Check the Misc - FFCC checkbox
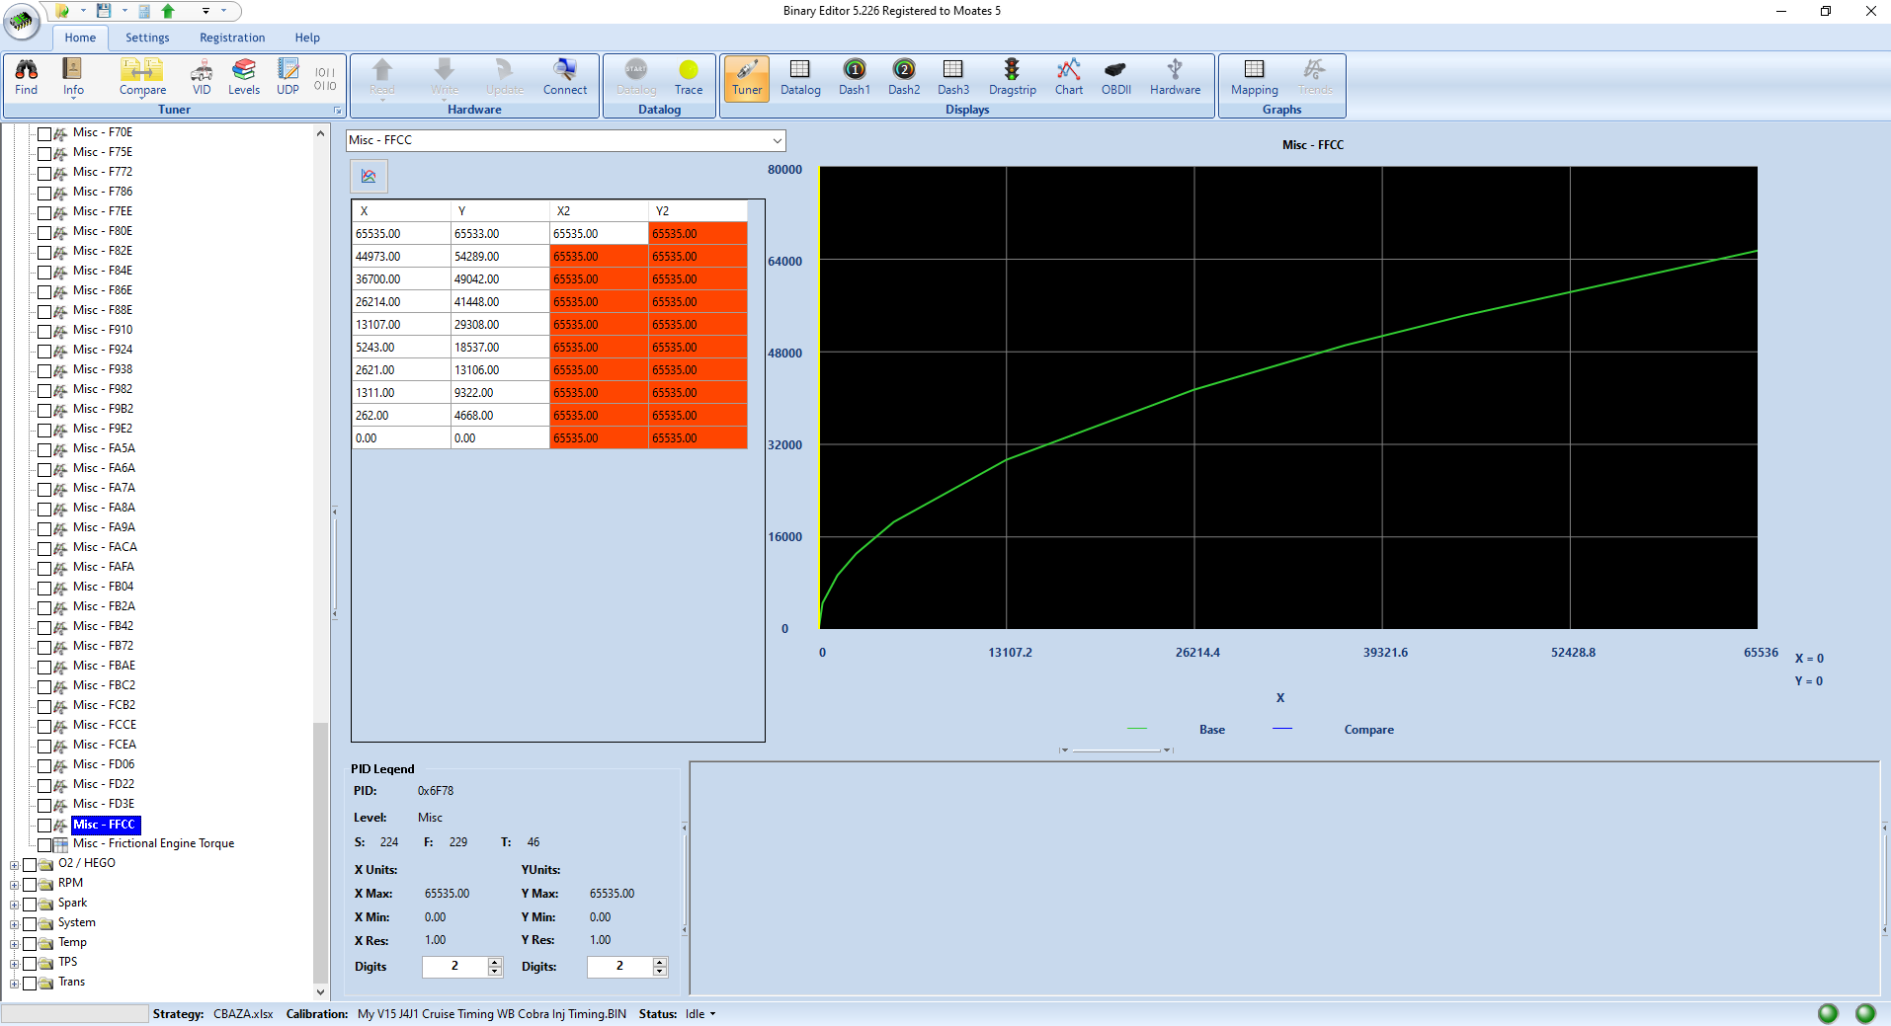Viewport: 1891px width, 1026px height. tap(44, 825)
